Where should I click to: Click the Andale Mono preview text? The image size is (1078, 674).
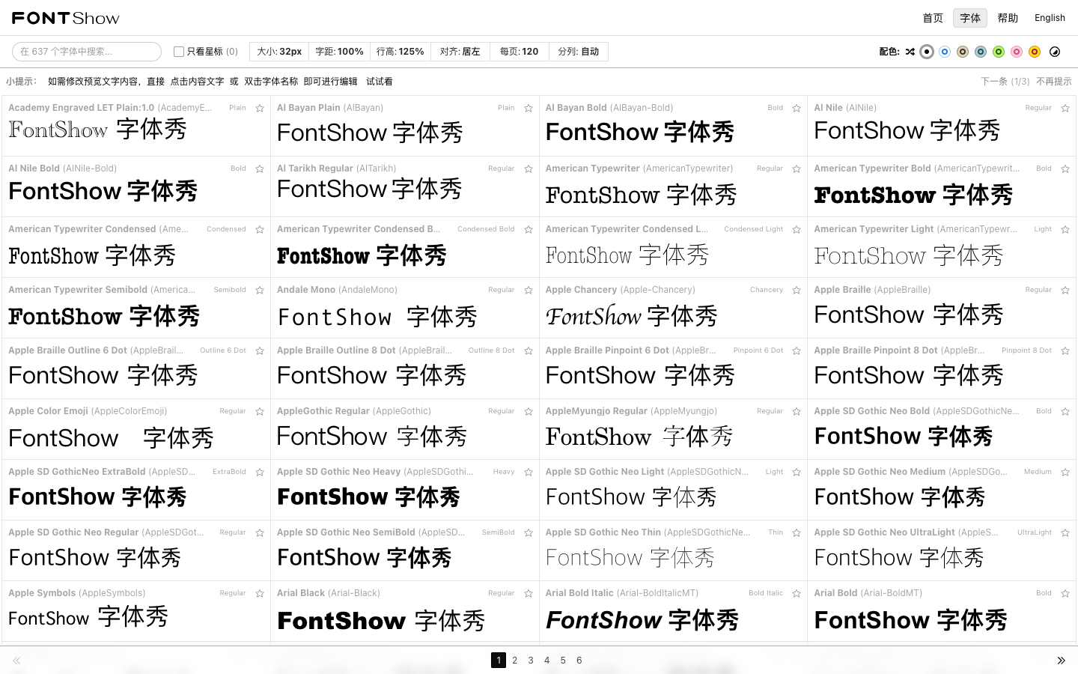(x=377, y=317)
